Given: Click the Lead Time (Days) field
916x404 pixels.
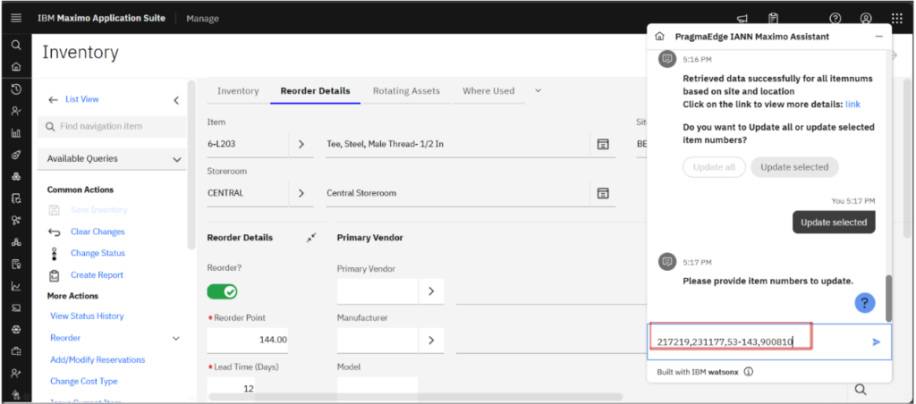Looking at the screenshot, I should click(x=232, y=388).
